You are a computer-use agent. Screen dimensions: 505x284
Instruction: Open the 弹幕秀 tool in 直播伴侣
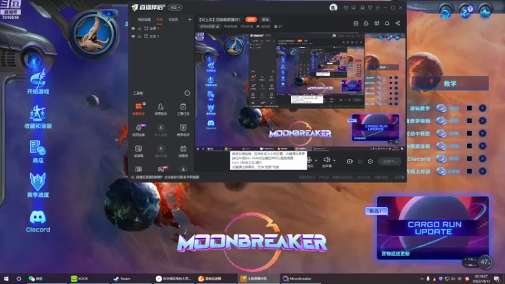[x=183, y=151]
